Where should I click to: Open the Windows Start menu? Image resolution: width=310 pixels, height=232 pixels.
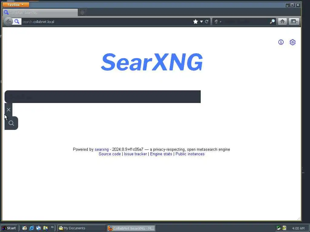(9, 228)
